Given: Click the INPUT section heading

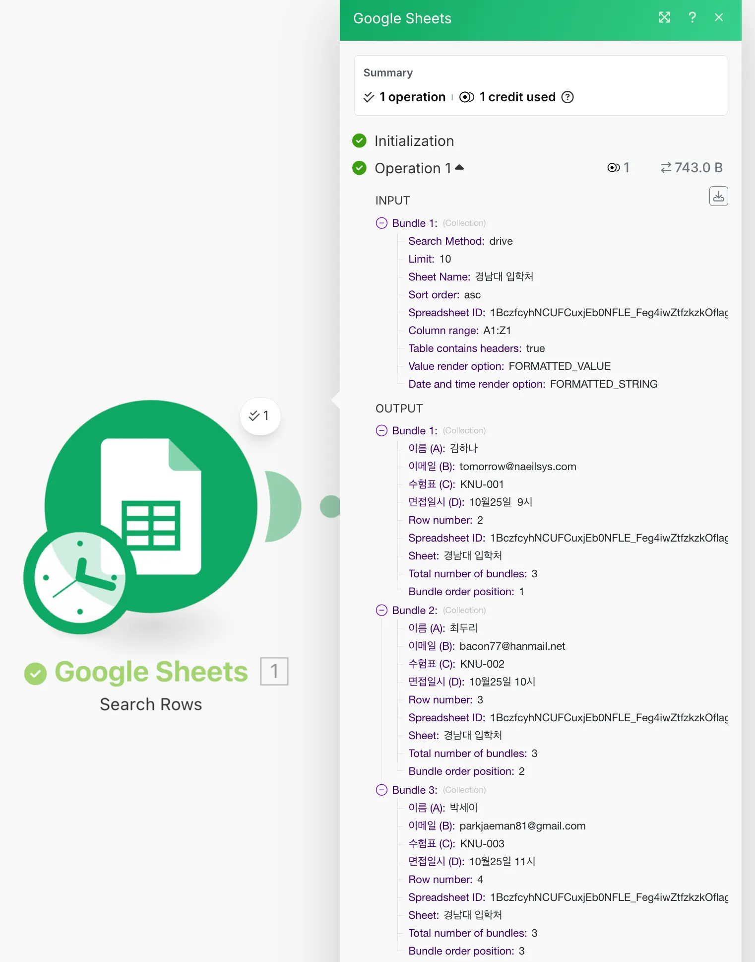Looking at the screenshot, I should (x=392, y=201).
